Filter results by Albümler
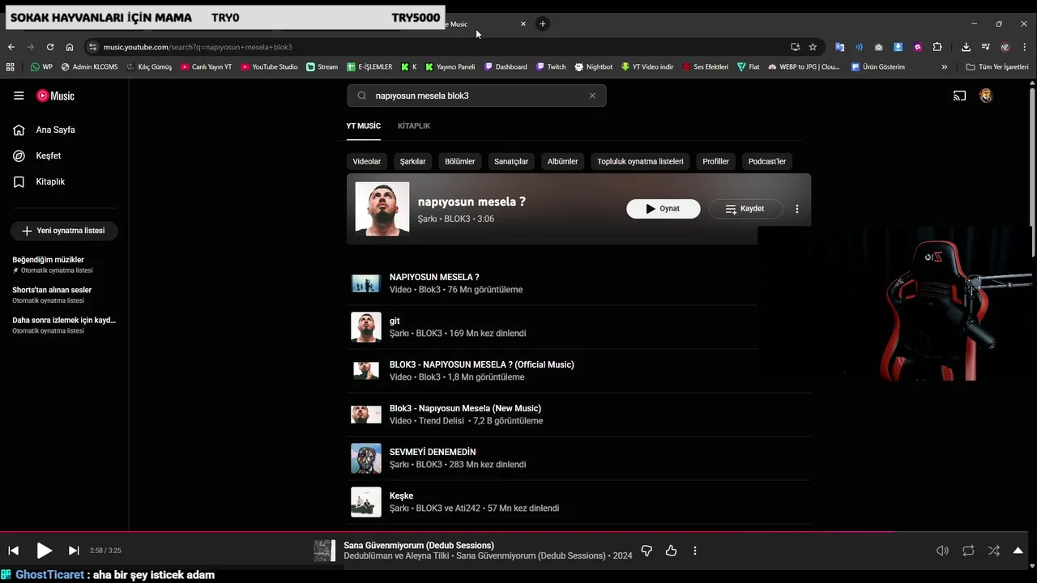Viewport: 1037px width, 583px height. coord(563,161)
